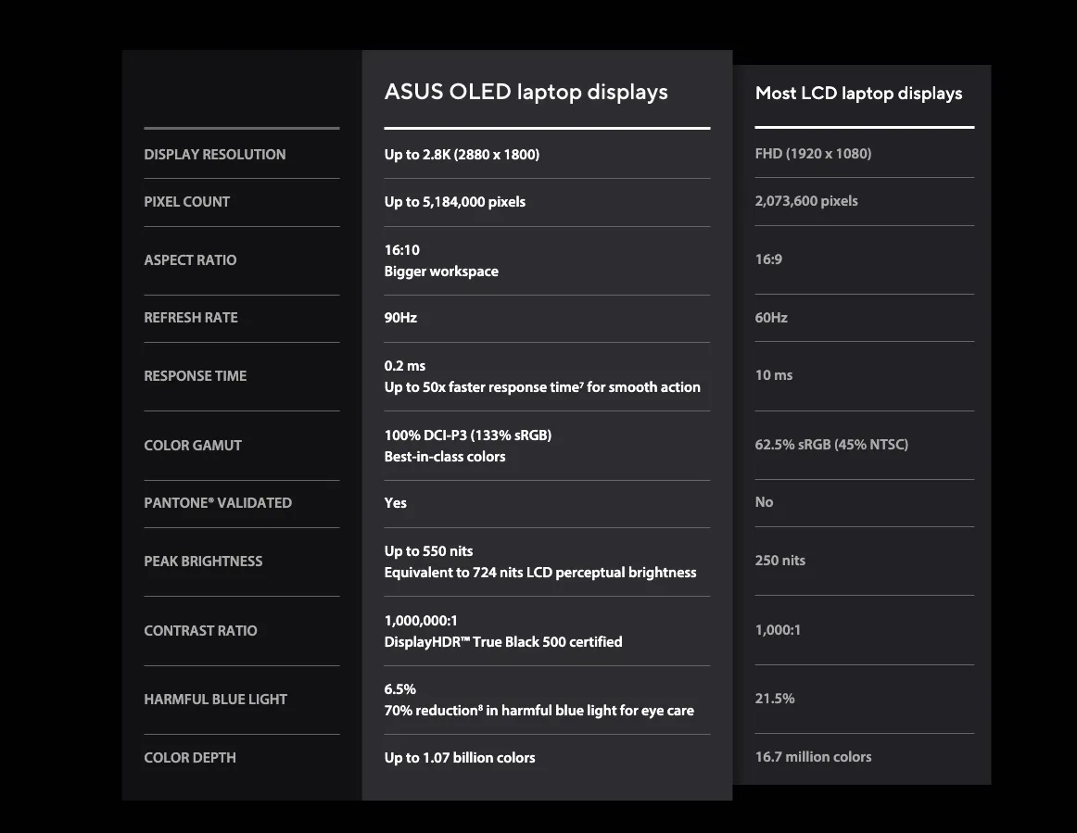This screenshot has width=1077, height=833.
Task: Select the CONTRAST RATIO row label
Action: point(200,631)
